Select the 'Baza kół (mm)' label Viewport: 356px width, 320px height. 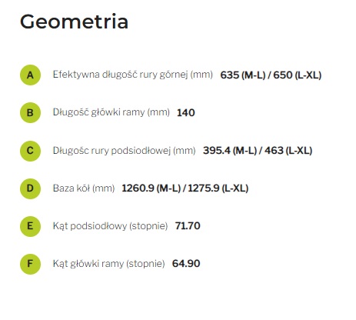tap(84, 188)
